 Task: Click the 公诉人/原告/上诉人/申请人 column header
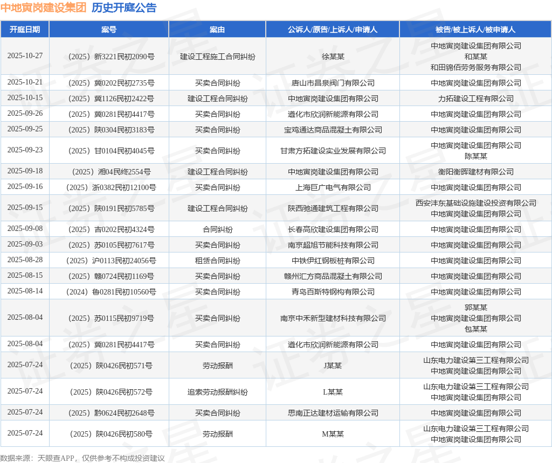(333, 30)
